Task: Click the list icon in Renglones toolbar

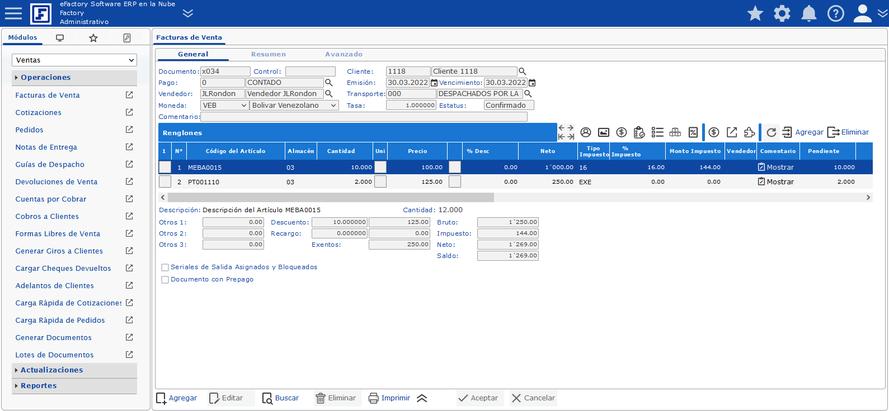Action: coord(657,132)
